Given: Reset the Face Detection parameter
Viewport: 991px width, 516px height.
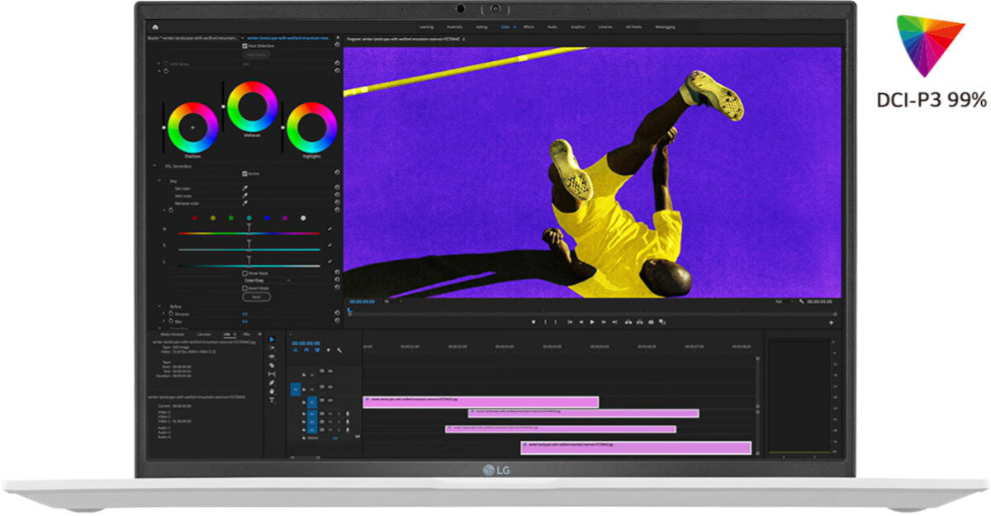Looking at the screenshot, I should (337, 45).
